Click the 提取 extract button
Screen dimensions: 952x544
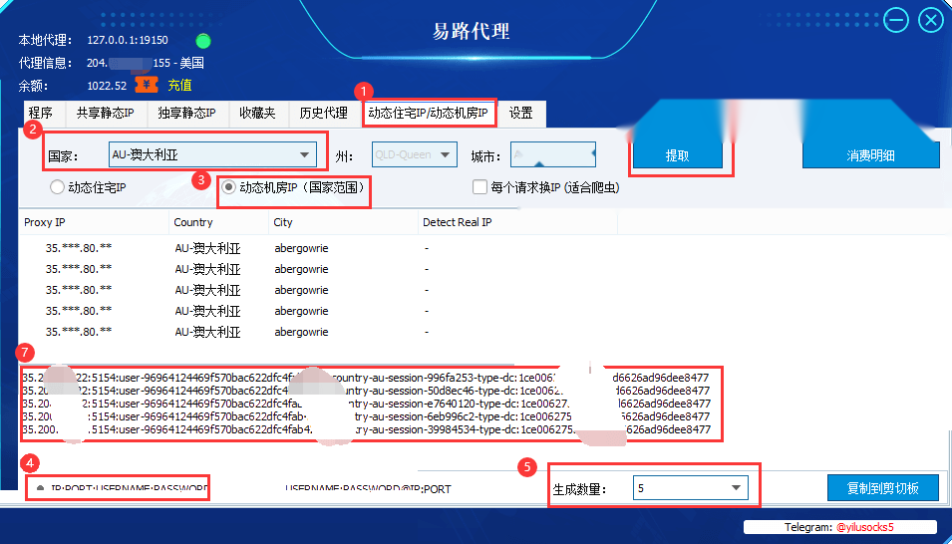tap(678, 156)
